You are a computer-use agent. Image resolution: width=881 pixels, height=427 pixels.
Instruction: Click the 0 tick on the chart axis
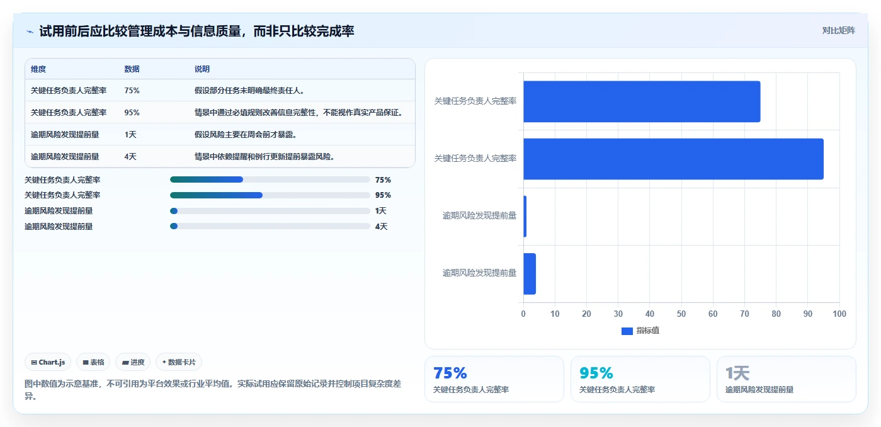click(523, 314)
